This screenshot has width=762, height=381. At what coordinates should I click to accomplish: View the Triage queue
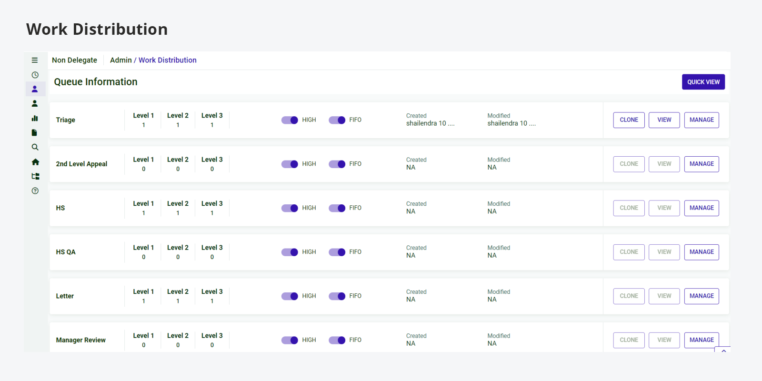click(x=664, y=120)
